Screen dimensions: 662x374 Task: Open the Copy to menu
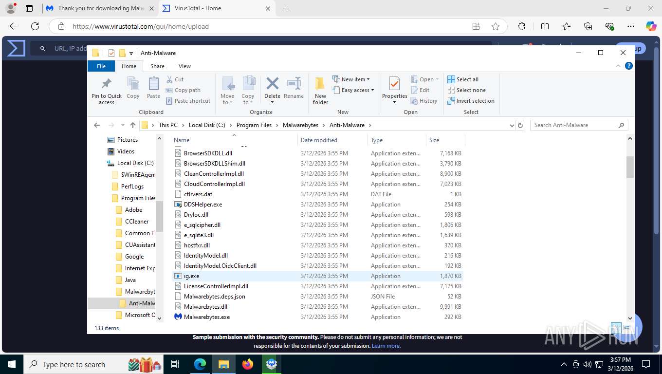point(248,91)
